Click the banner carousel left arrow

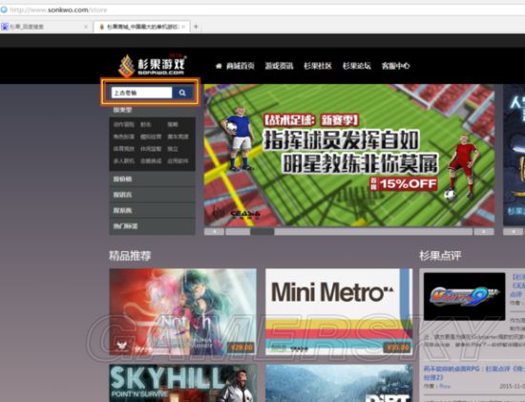click(214, 231)
